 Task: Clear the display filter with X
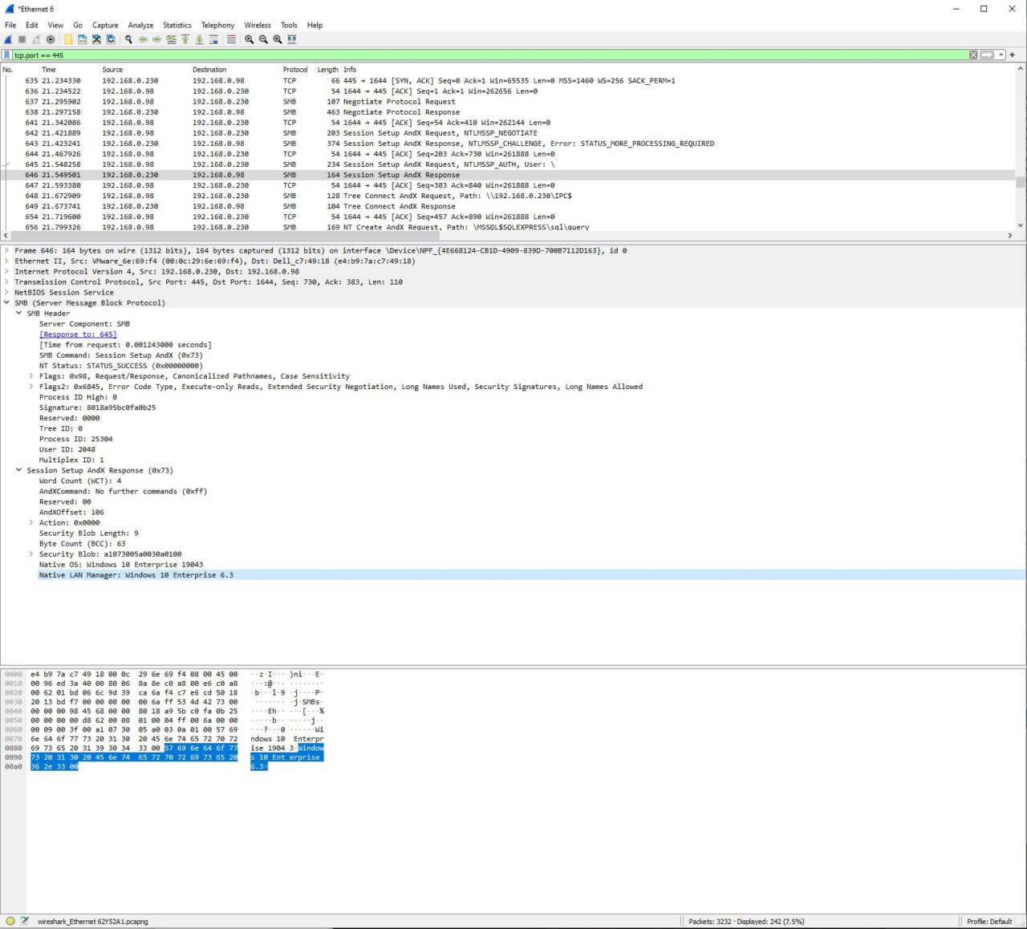pos(973,55)
